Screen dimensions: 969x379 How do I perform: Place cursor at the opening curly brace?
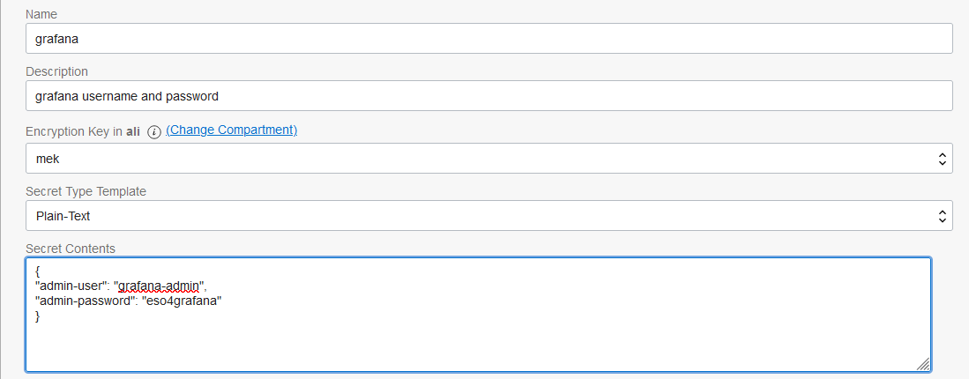tap(38, 271)
